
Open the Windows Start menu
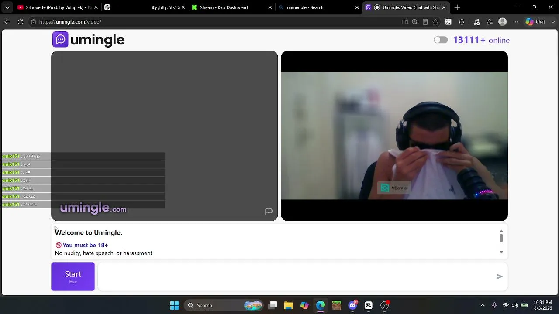174,305
